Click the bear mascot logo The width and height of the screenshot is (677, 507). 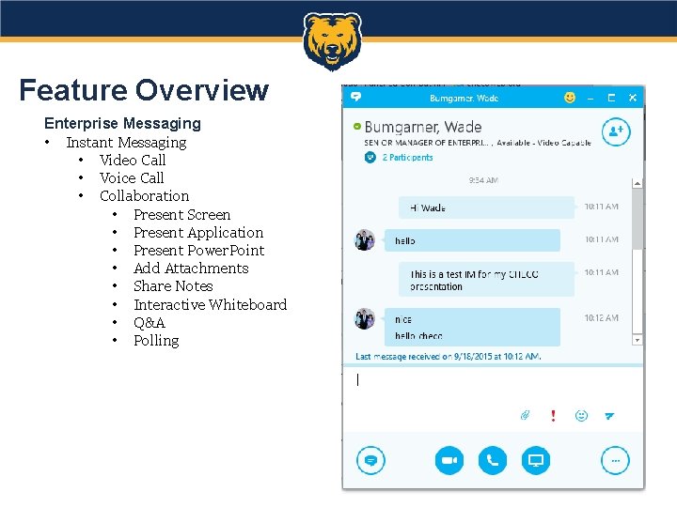pyautogui.click(x=332, y=41)
